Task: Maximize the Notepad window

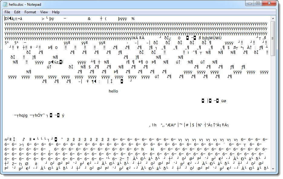Action: pyautogui.click(x=258, y=3)
